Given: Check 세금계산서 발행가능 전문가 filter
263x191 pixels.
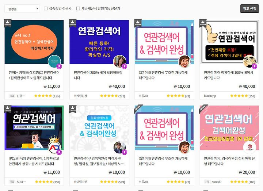Looking at the screenshot, I should pos(78,8).
